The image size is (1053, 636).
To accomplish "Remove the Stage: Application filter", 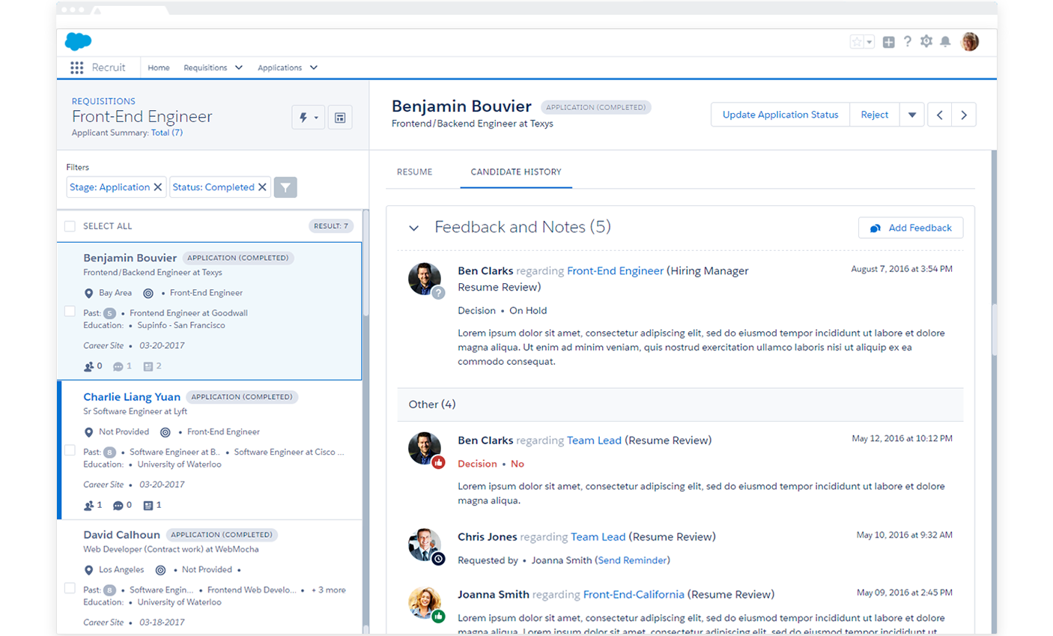I will click(x=158, y=187).
